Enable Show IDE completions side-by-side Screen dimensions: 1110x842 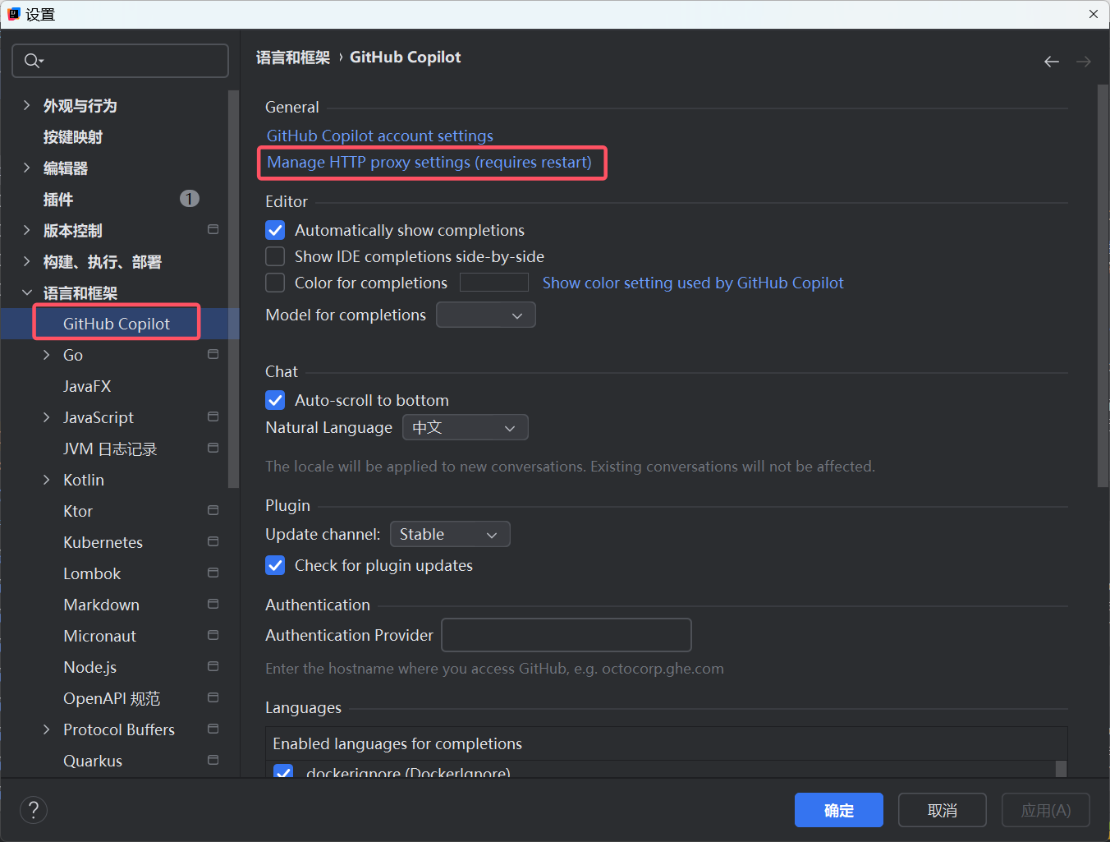click(x=276, y=256)
